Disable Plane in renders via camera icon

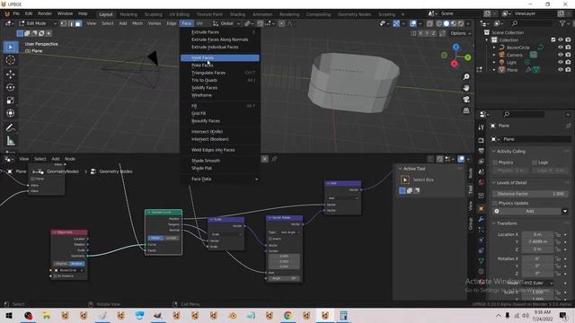pyautogui.click(x=568, y=70)
